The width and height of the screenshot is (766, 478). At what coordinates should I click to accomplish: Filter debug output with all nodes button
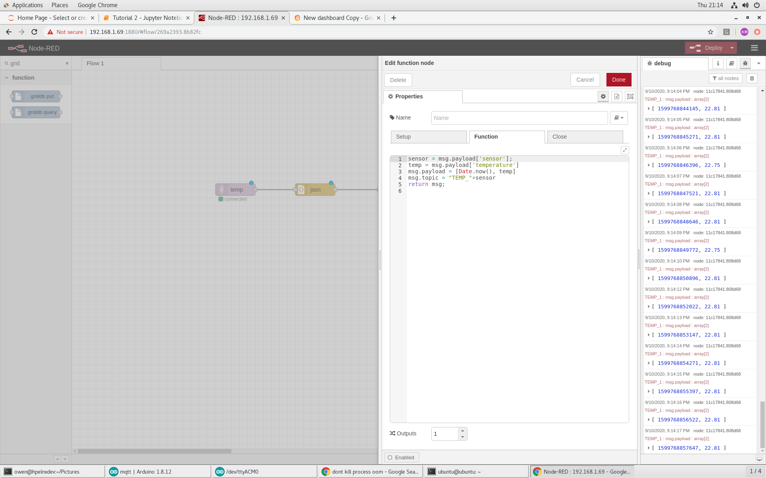725,78
